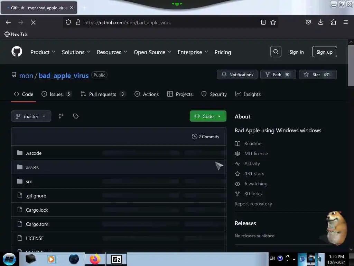354x266 pixels.
Task: Click the Sign up button
Action: click(324, 52)
